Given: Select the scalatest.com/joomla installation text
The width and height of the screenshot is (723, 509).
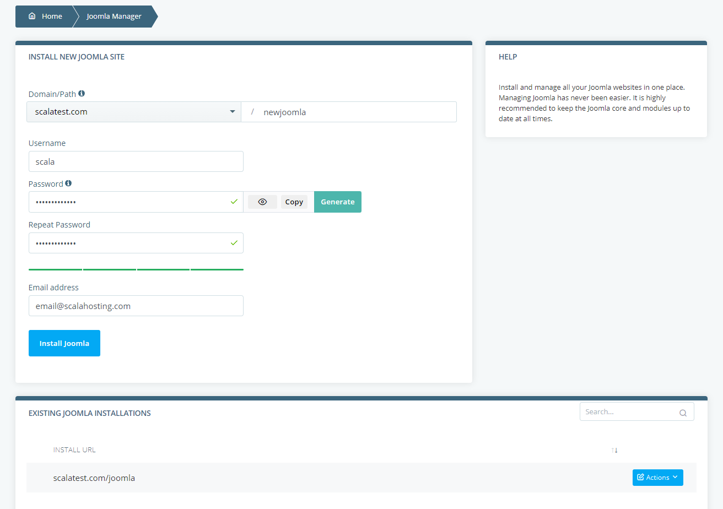Looking at the screenshot, I should point(94,478).
